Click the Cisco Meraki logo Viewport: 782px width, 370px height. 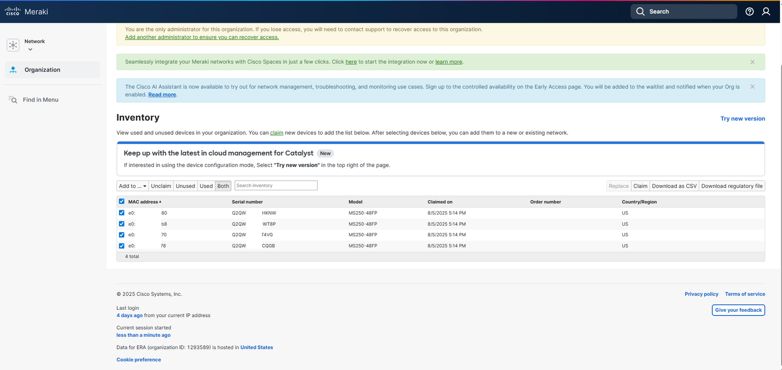26,12
